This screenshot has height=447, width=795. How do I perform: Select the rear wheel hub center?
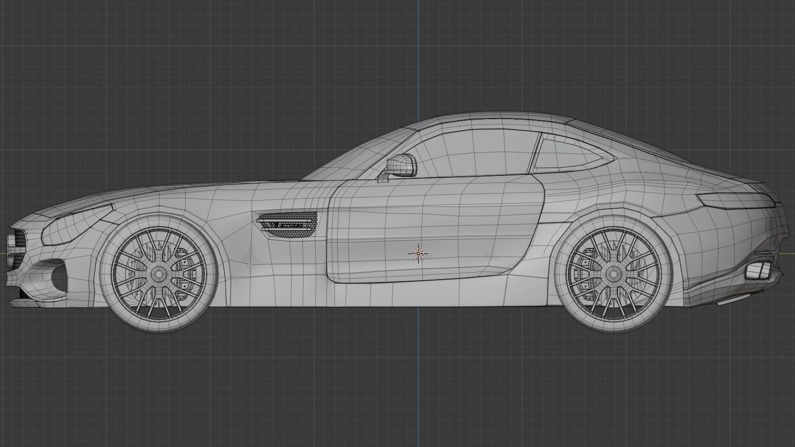612,274
